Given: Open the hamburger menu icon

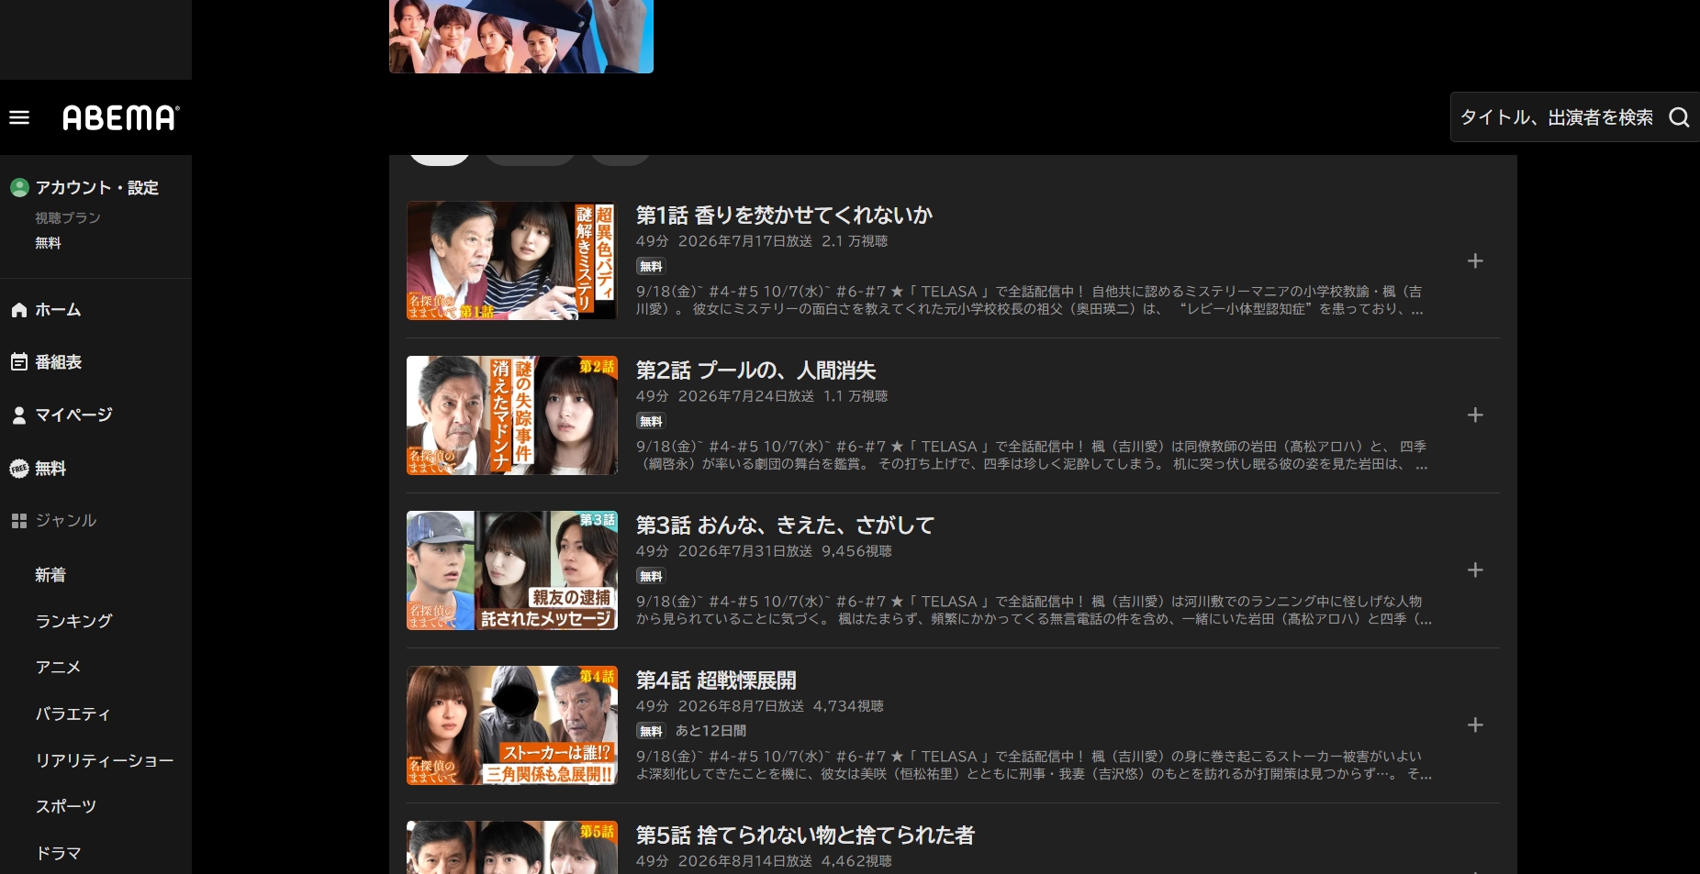Looking at the screenshot, I should pos(19,117).
